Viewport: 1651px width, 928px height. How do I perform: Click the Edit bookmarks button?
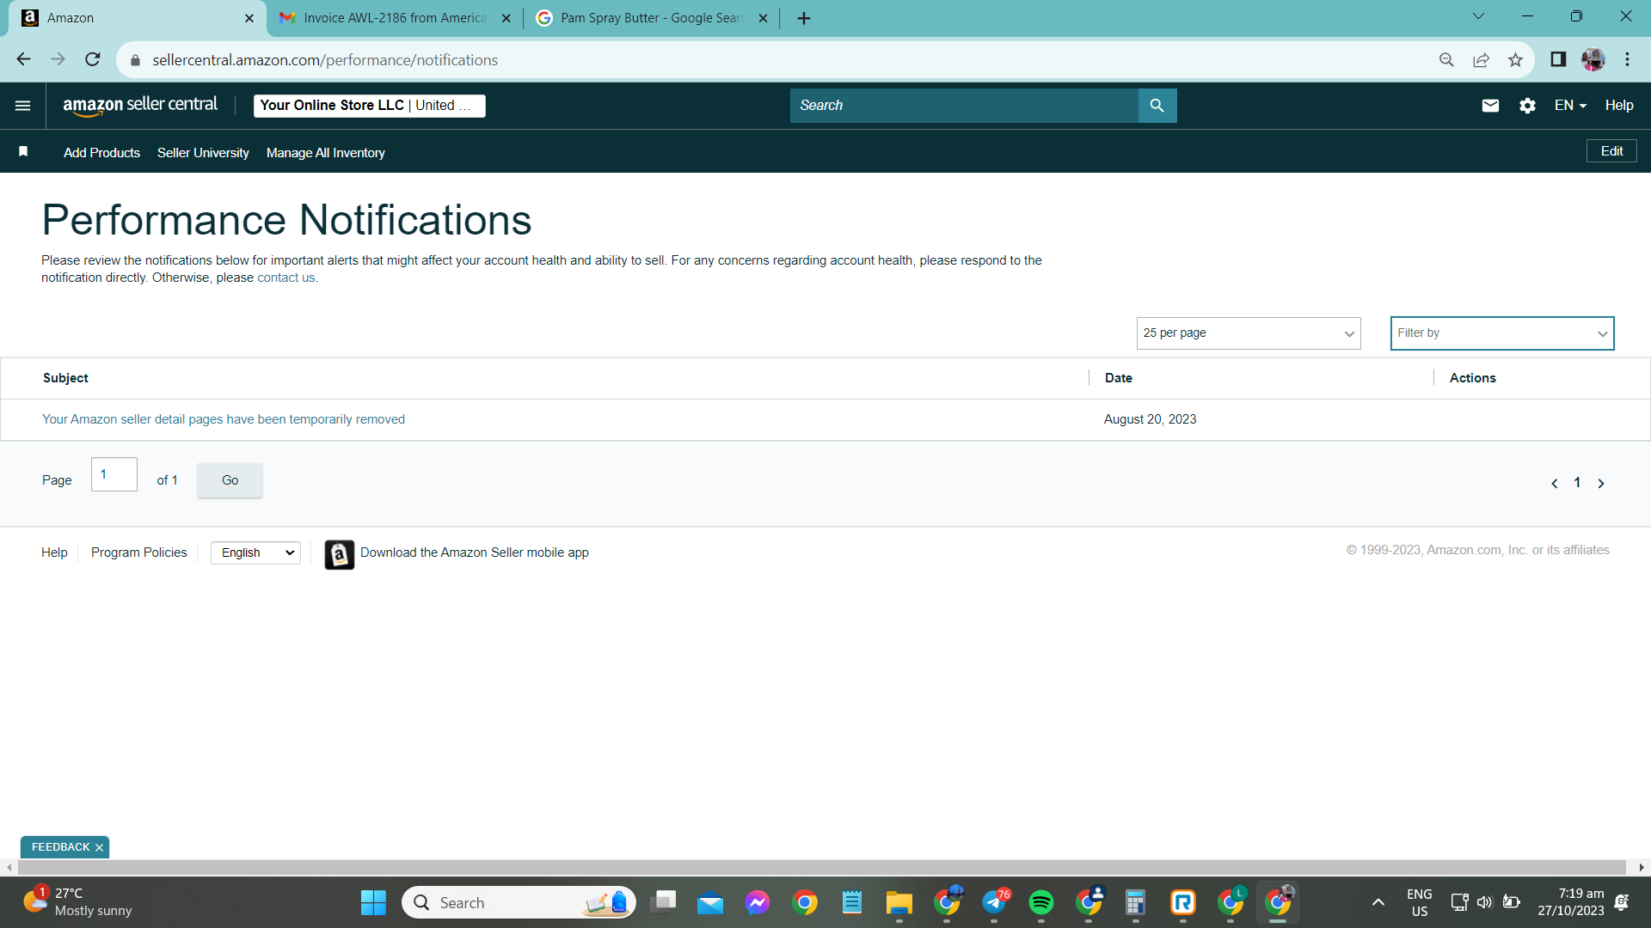(x=1611, y=151)
